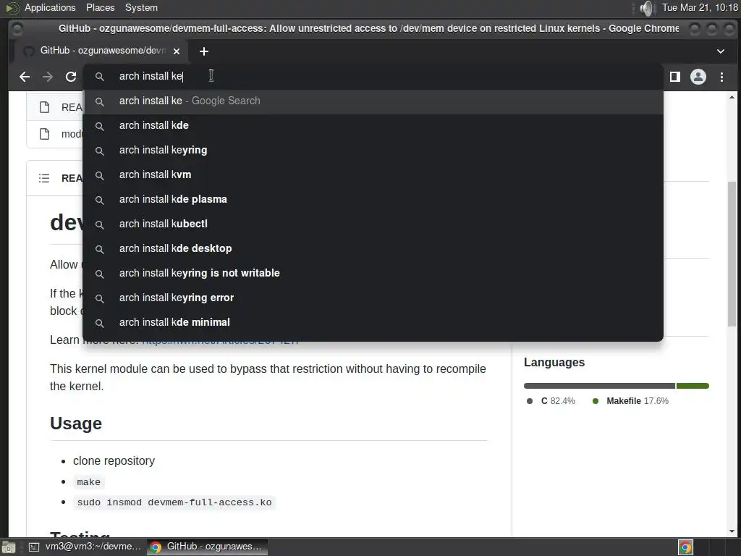Screen dimensions: 741x556
Task: Pick the 'arch install kde plasma' suggestion
Action: click(x=373, y=200)
